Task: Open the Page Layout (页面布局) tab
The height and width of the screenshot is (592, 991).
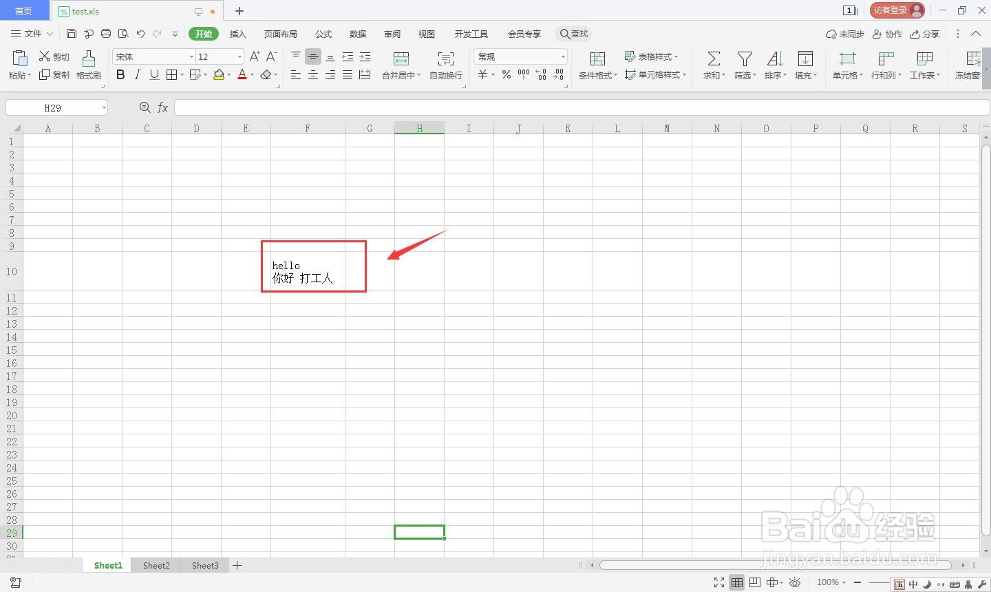Action: coord(281,34)
